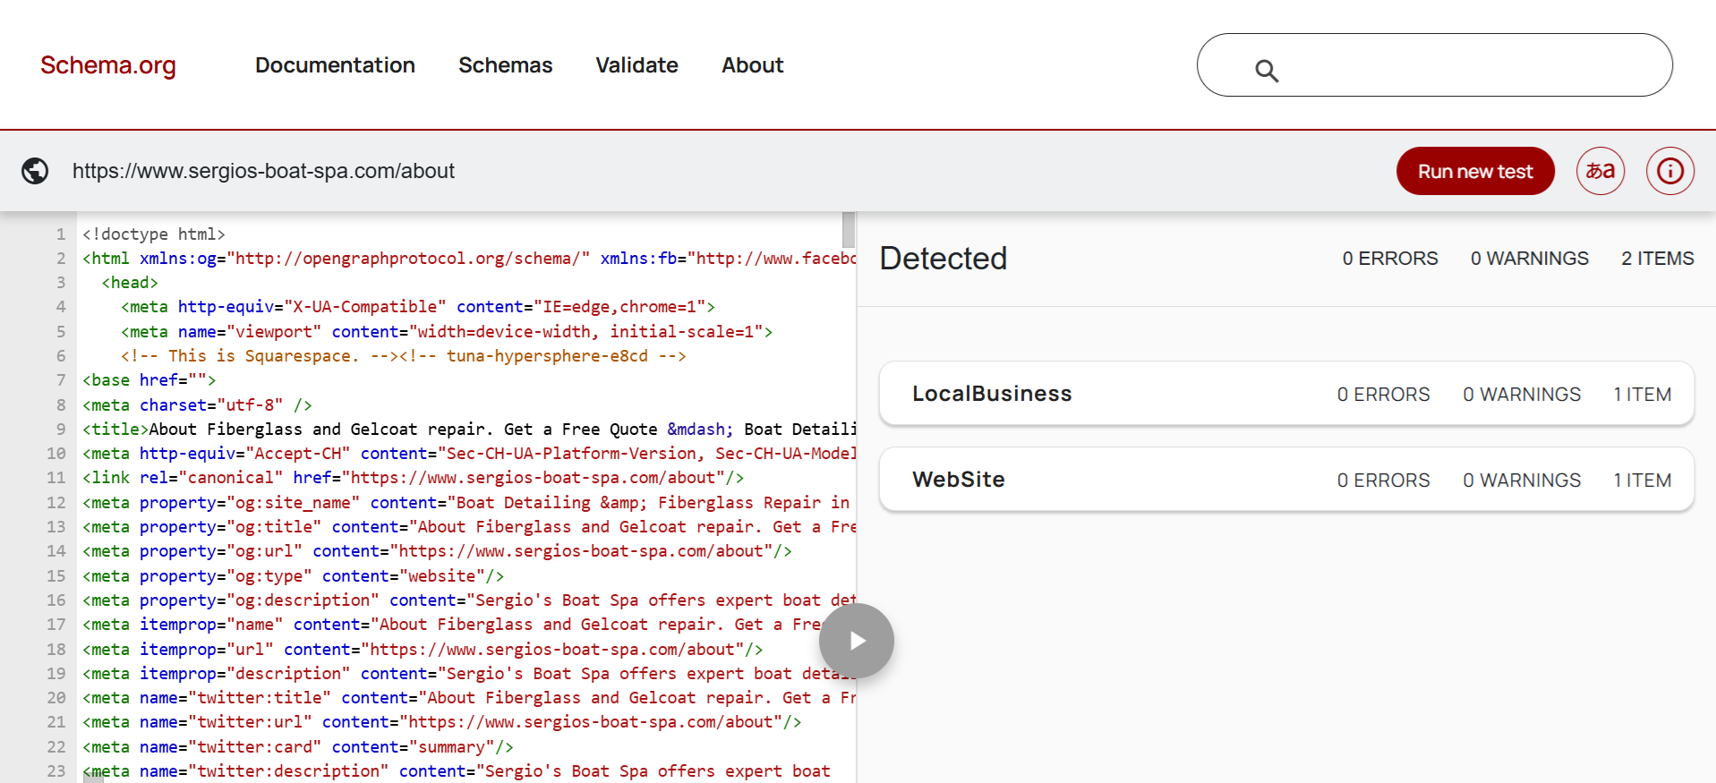The width and height of the screenshot is (1716, 783).
Task: Click the '<base href="">' line
Action: (149, 380)
